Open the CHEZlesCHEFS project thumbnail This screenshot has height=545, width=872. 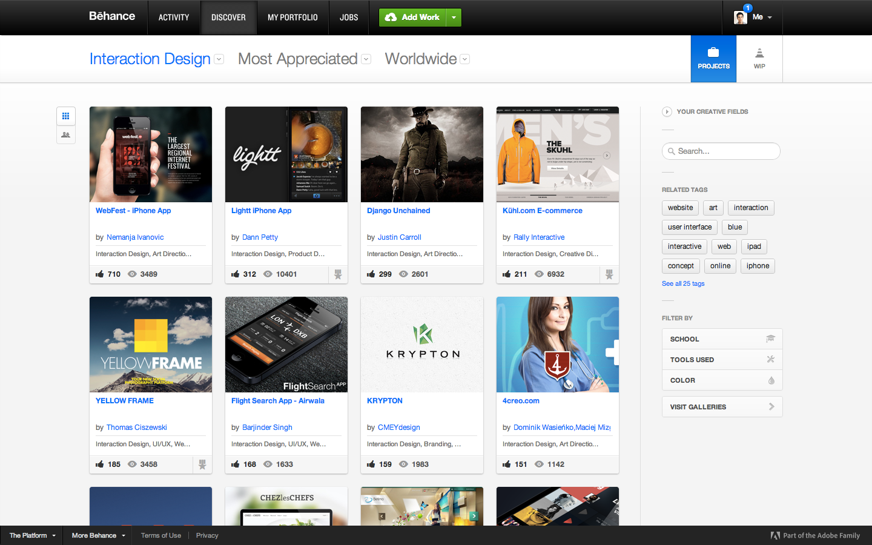click(286, 506)
